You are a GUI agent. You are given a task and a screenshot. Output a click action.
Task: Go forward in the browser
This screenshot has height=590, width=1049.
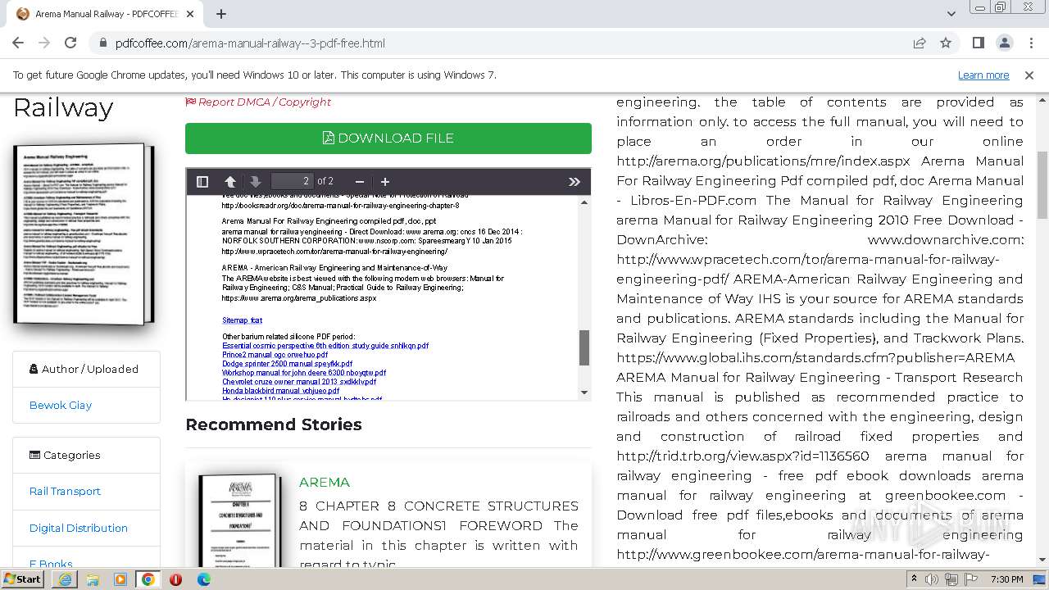point(44,43)
